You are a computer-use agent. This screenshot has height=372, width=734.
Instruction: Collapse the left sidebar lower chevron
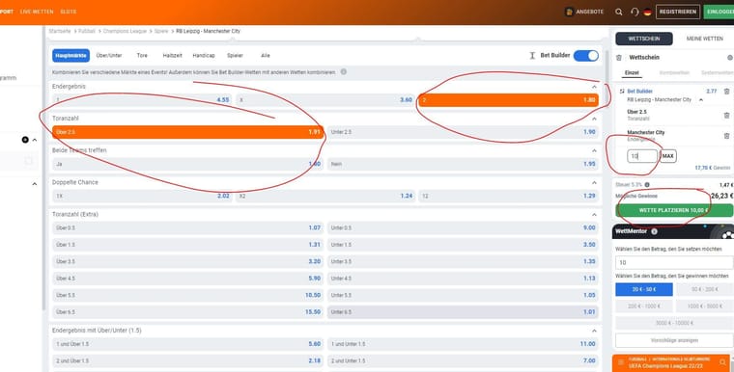[x=34, y=184]
